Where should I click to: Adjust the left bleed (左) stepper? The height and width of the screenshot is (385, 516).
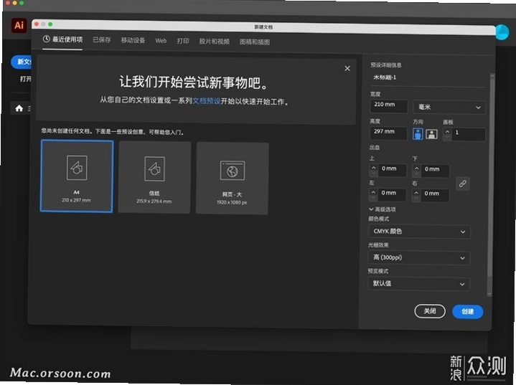pyautogui.click(x=373, y=195)
